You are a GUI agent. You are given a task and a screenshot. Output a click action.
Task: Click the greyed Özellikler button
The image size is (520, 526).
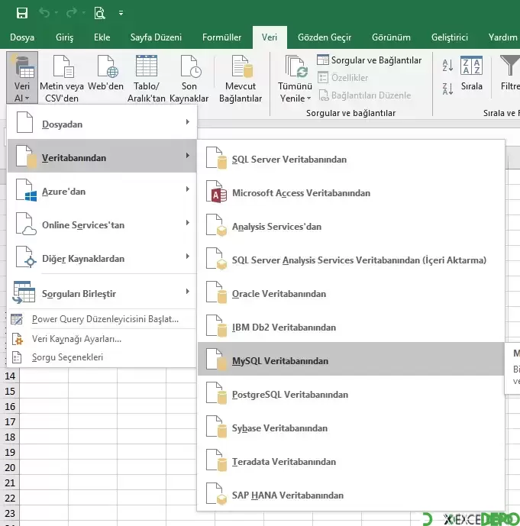click(343, 78)
